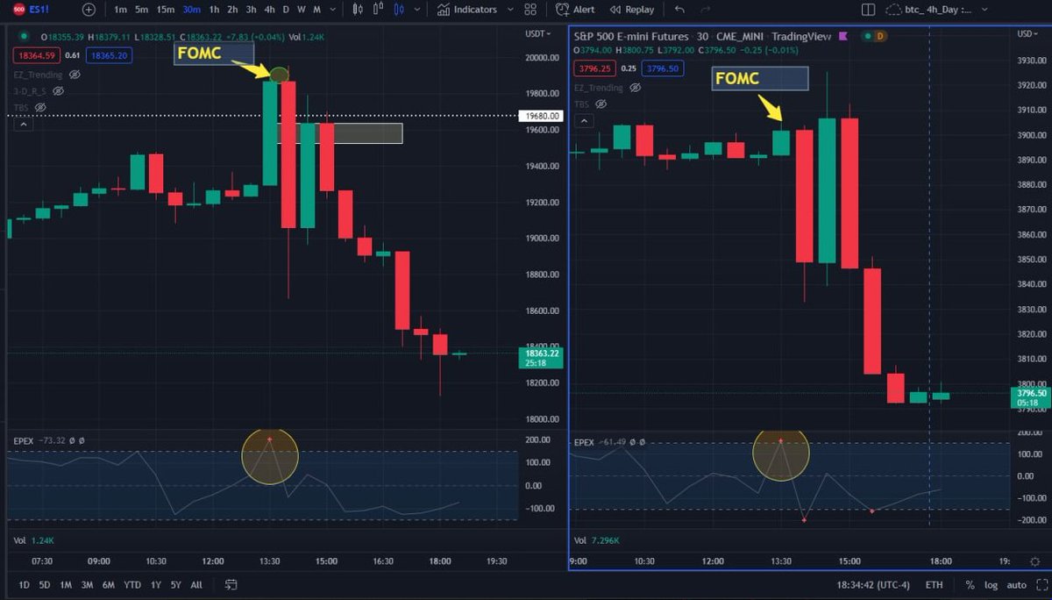The height and width of the screenshot is (600, 1052).
Task: Select the 1Y date range
Action: click(x=155, y=584)
